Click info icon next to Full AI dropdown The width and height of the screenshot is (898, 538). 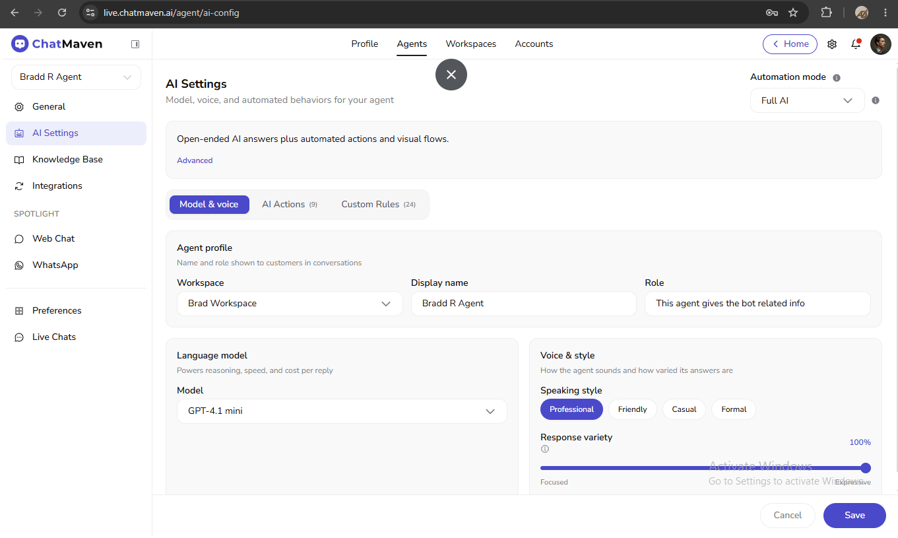(876, 100)
